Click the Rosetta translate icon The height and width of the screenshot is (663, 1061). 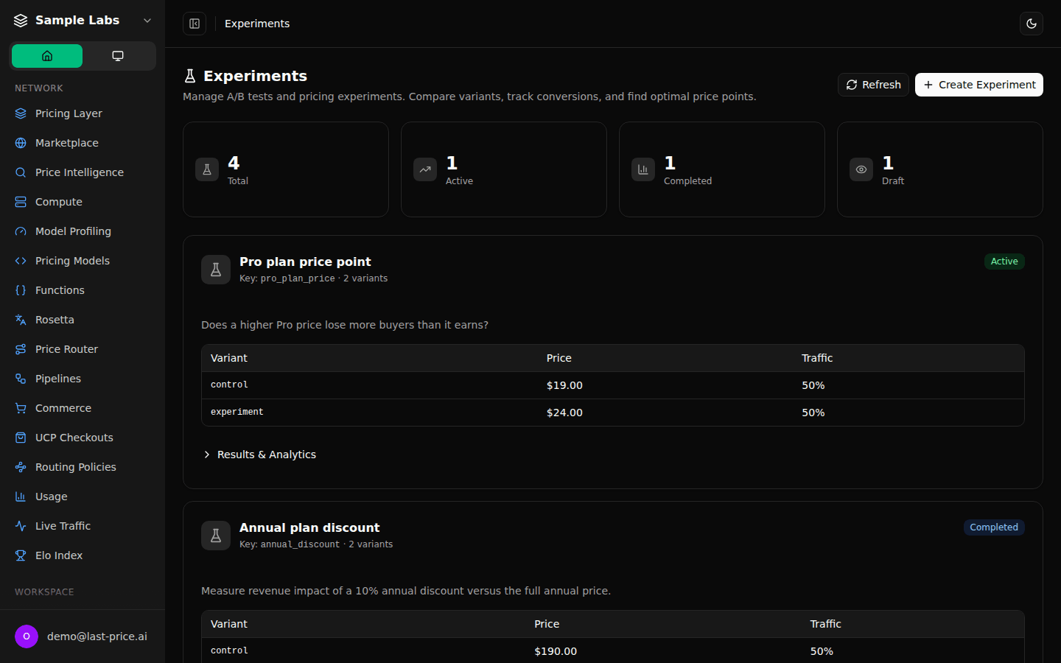click(21, 320)
